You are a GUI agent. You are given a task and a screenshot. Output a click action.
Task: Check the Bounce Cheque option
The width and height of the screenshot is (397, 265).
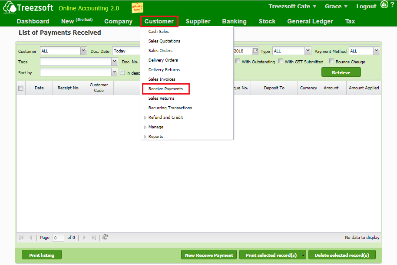(331, 61)
